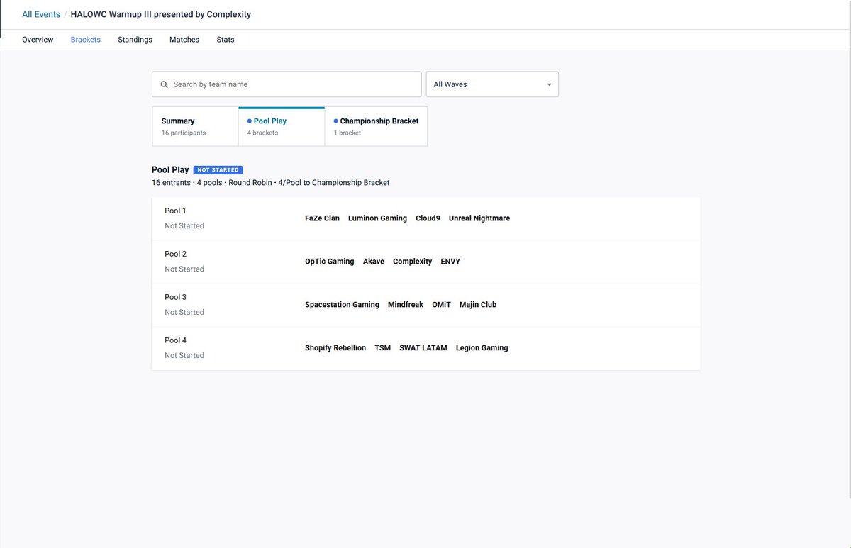Select the Pool Play phase card
This screenshot has height=548, width=851.
click(282, 126)
